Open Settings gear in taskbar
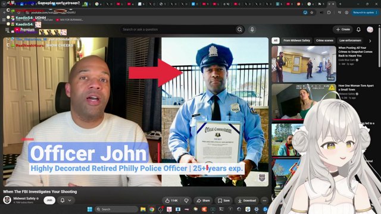The image size is (381, 214). pos(257,209)
